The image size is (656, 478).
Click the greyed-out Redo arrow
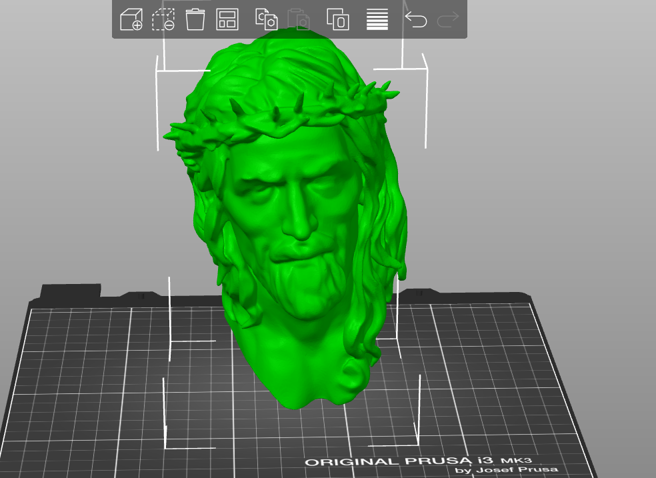point(448,19)
